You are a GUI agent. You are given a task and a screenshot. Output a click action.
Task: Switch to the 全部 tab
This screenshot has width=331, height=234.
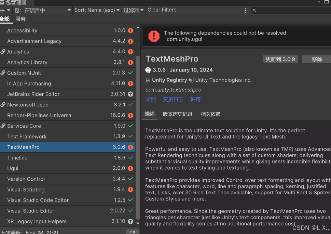coord(5,19)
